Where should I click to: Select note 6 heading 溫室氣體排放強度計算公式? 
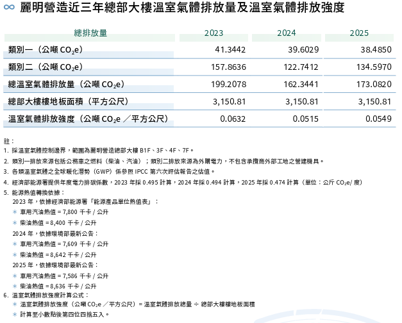click(46, 295)
